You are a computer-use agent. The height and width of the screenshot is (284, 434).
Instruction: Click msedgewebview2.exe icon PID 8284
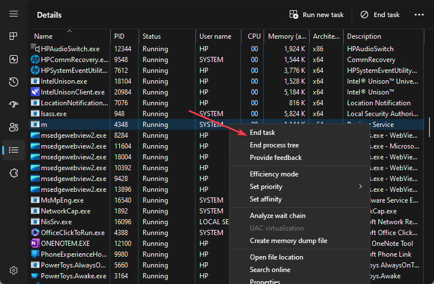point(35,135)
